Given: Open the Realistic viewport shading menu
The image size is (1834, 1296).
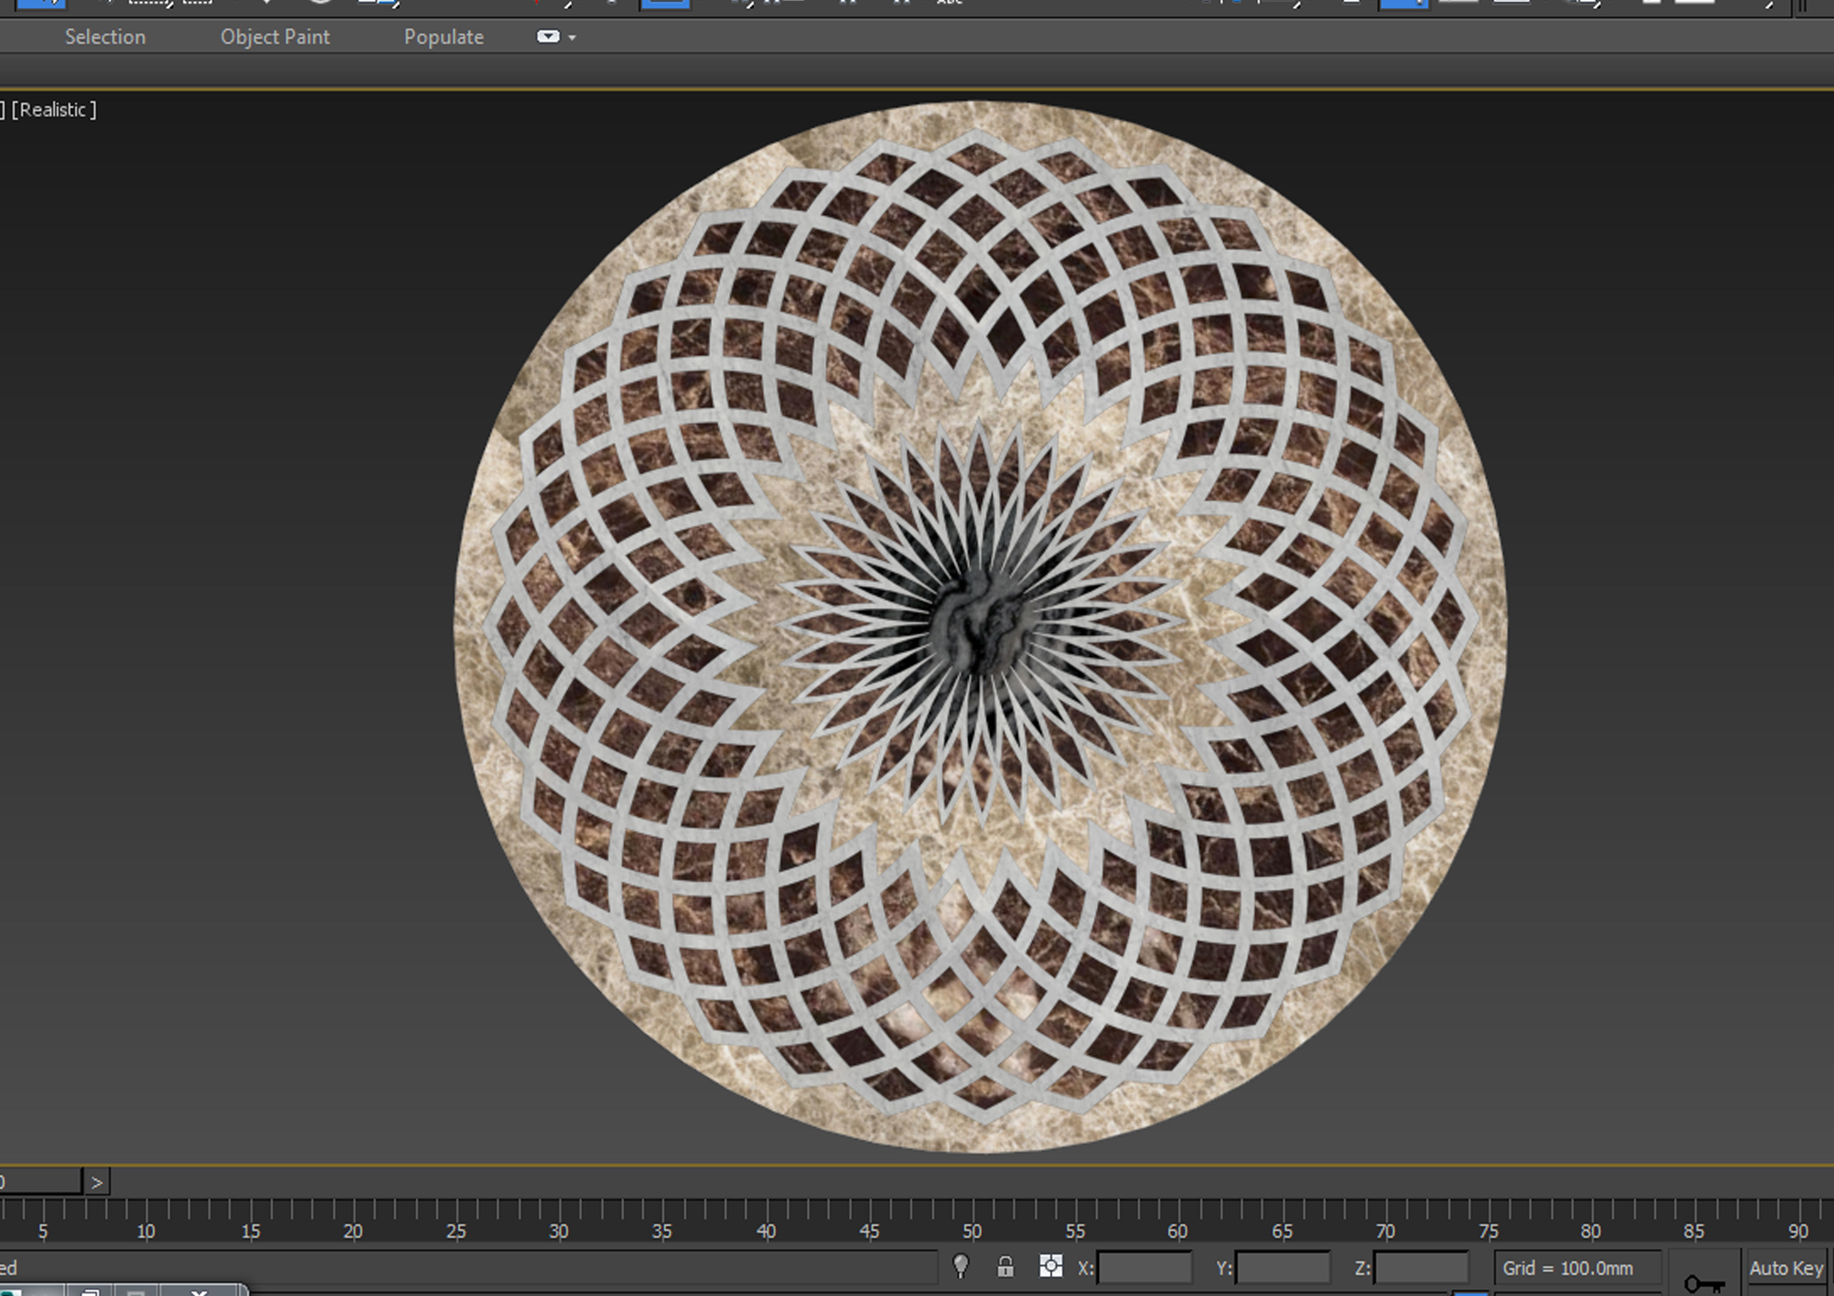Looking at the screenshot, I should [53, 109].
